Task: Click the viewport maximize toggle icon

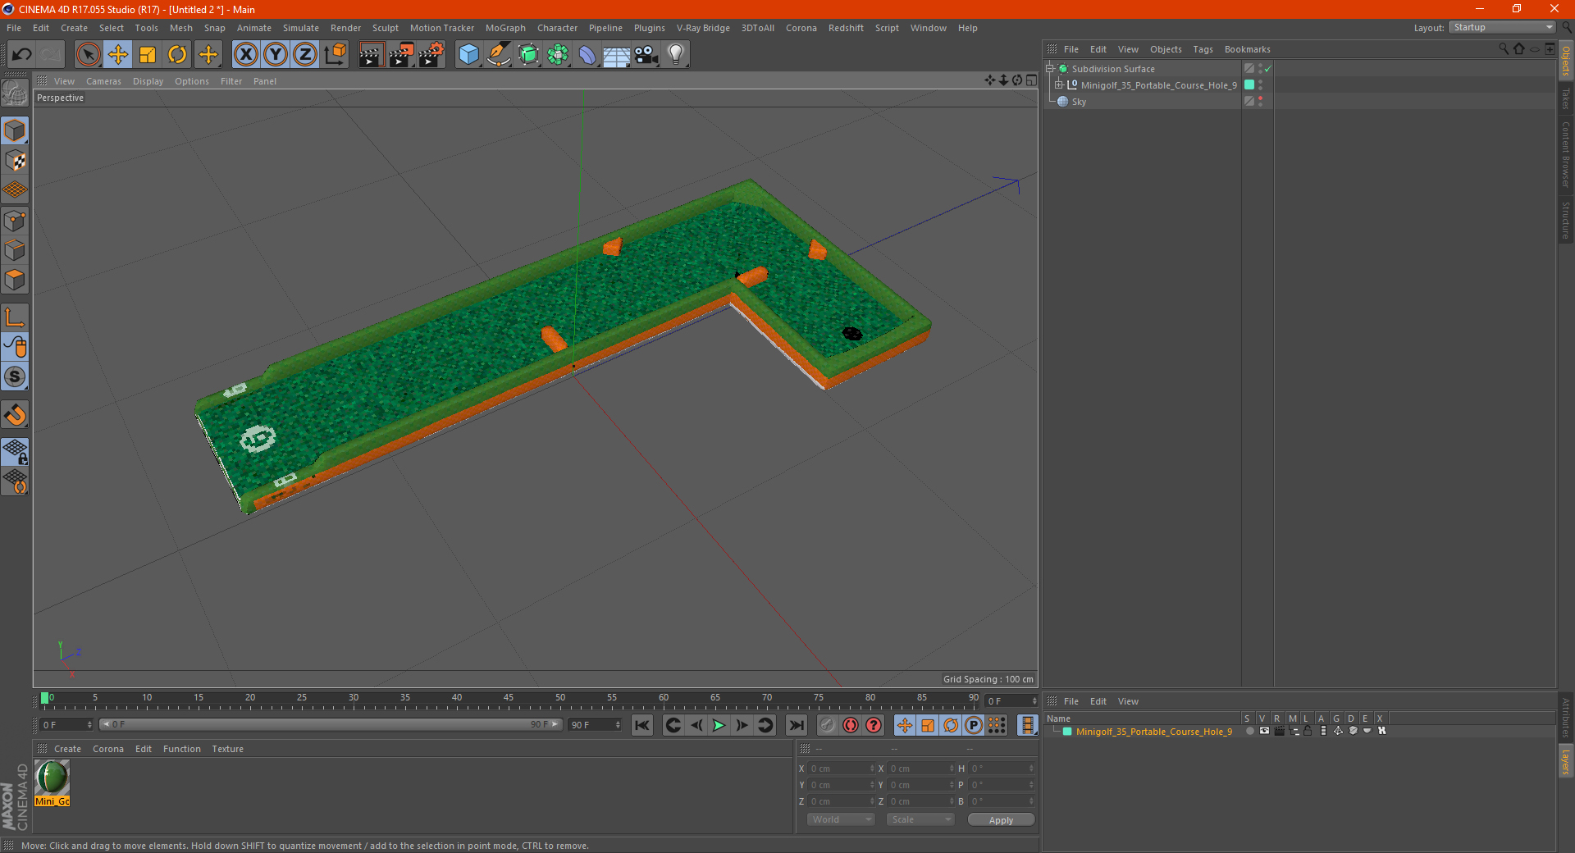Action: [x=1031, y=80]
